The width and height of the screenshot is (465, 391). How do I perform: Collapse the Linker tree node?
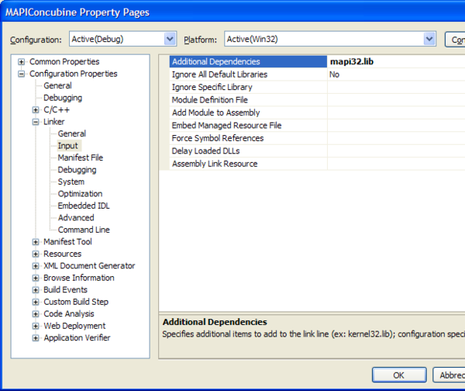coord(36,123)
